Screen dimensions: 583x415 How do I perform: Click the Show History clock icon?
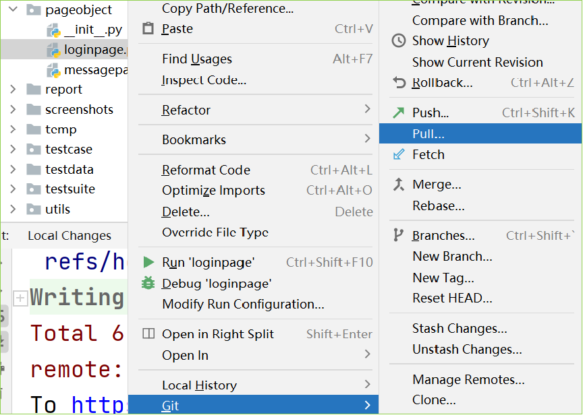pos(399,40)
